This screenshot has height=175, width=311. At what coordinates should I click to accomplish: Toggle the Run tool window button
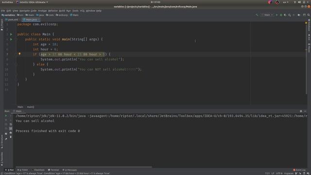point(9,170)
